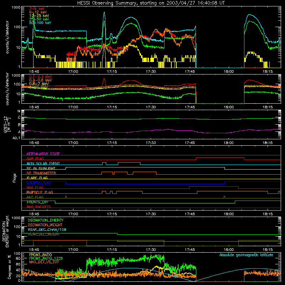The image size is (285, 285).
Task: Click the DECIMATION_WEIGHT legend label
Action: pos(45,225)
